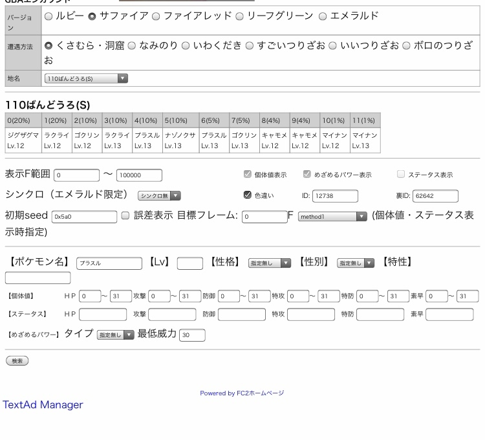Image resolution: width=485 pixels, height=440 pixels.
Task: Select なみのり encounter method
Action: 132,46
